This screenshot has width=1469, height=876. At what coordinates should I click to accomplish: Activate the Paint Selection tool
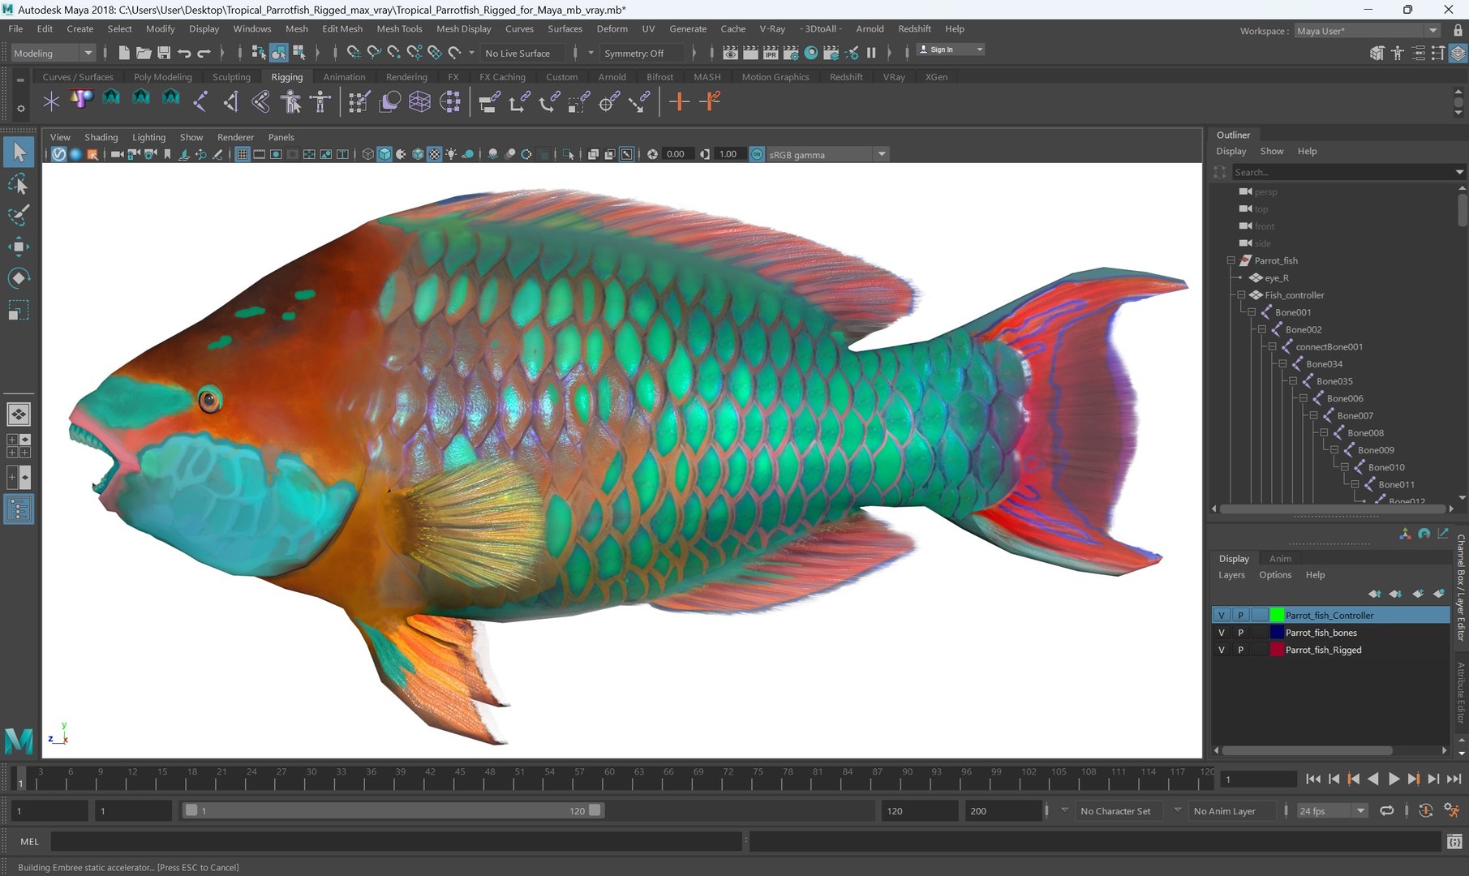pyautogui.click(x=19, y=216)
